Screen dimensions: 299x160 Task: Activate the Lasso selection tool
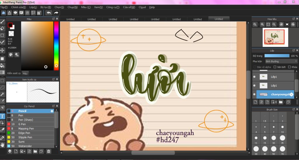point(2,87)
